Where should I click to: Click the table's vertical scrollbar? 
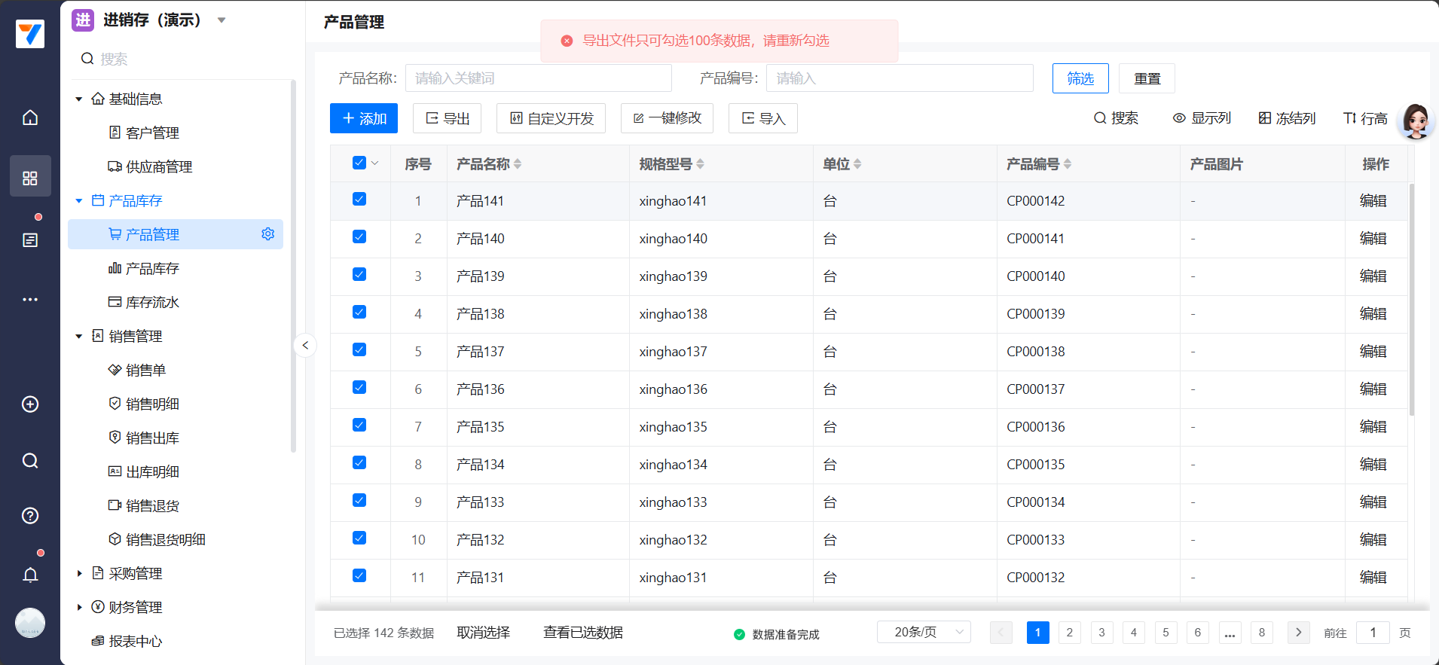(1411, 301)
